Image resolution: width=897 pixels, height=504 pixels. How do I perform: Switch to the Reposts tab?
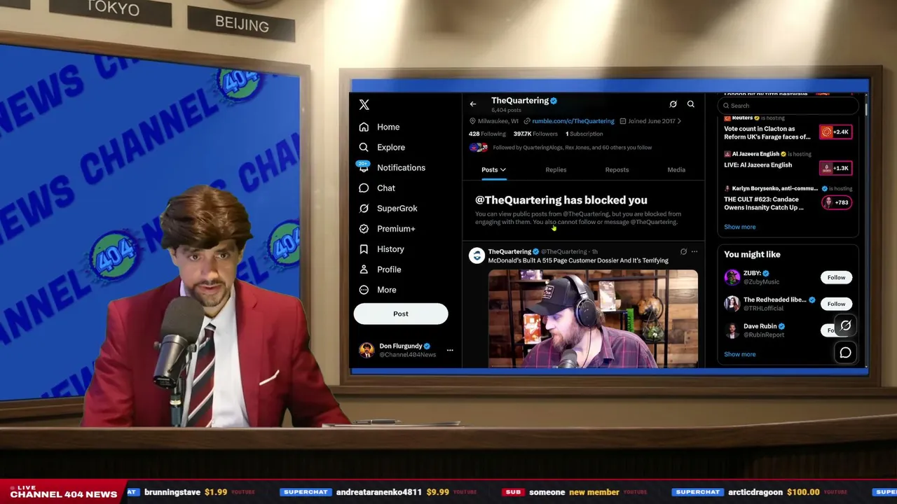coord(617,169)
